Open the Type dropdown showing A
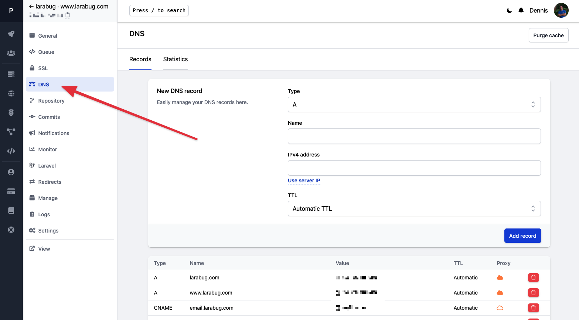This screenshot has width=579, height=320. tap(414, 104)
